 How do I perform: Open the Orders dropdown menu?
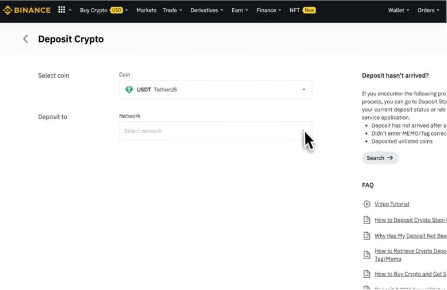[x=428, y=10]
